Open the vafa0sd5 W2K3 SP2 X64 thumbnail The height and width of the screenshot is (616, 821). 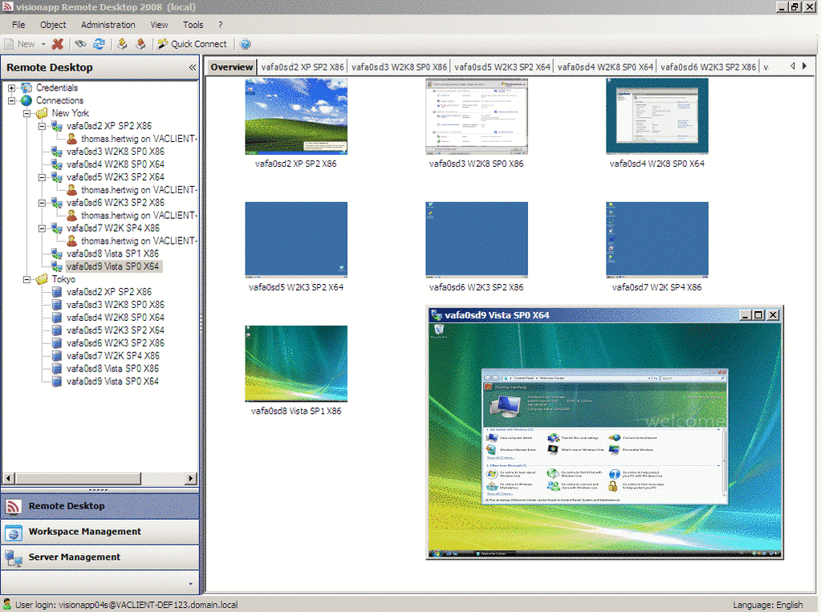296,240
